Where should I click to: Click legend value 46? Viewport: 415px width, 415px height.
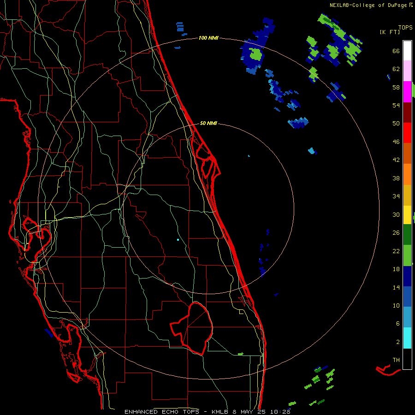click(396, 142)
